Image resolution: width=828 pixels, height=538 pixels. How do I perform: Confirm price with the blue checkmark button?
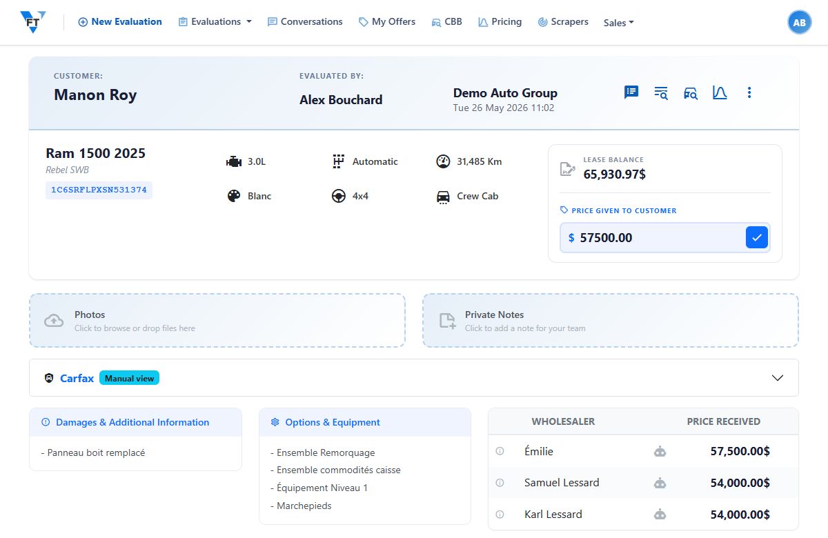(757, 238)
